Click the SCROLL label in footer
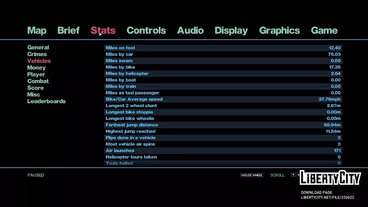Screen dimensions: 368x207 (x=277, y=175)
